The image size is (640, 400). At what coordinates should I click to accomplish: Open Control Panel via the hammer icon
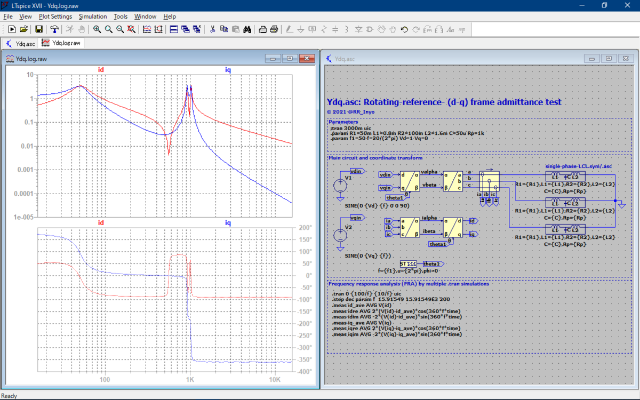[54, 29]
